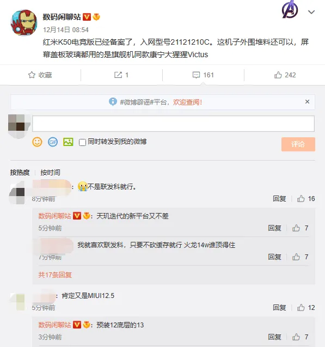Like the post showing 242 likes
Screen dimensions: 325x347
(285, 75)
